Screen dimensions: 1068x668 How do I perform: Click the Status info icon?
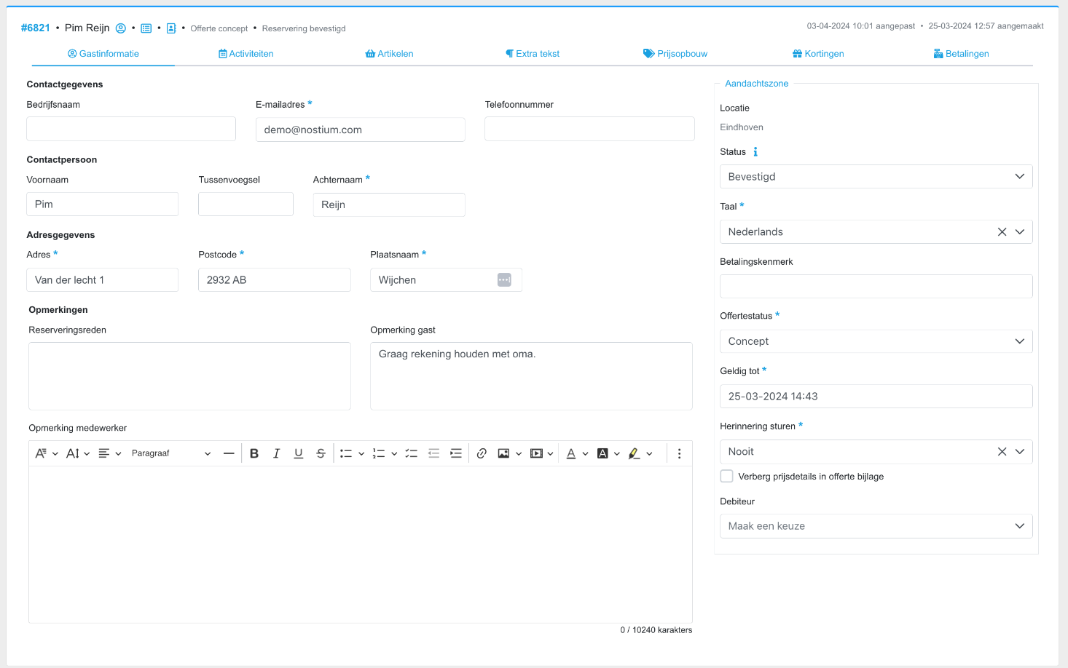point(755,152)
